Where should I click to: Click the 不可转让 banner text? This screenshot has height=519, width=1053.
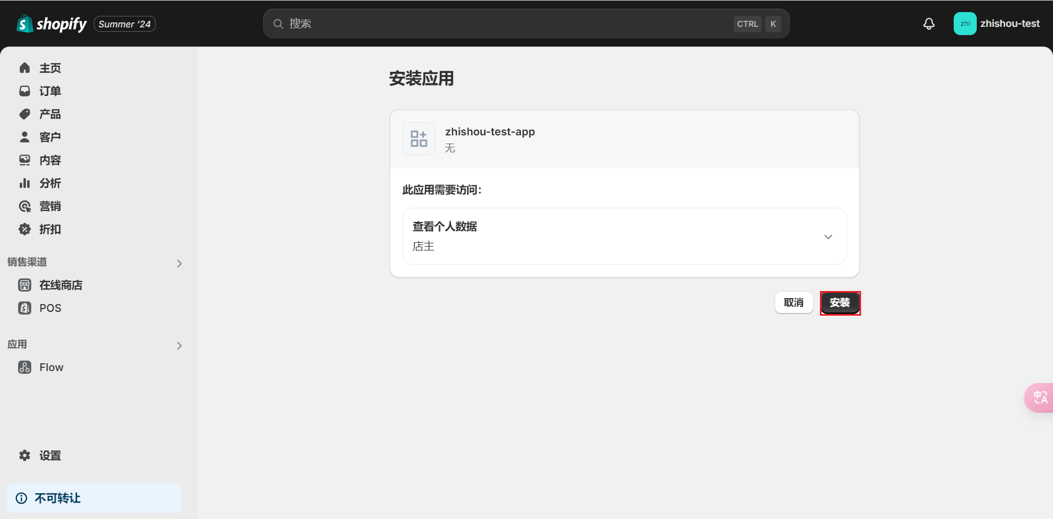tap(58, 498)
